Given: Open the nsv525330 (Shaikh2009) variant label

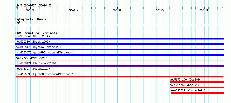Looking at the screenshot, I should [33, 42].
